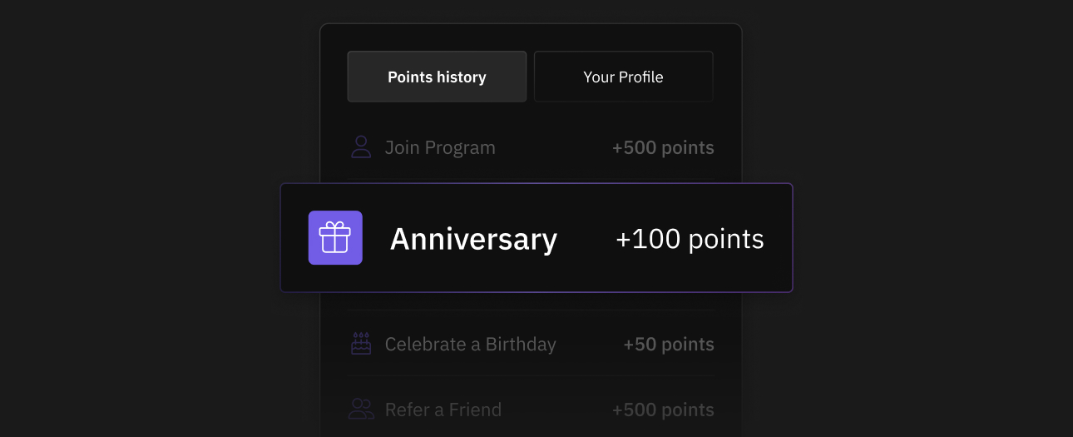The image size is (1073, 437).
Task: Click the birthday cake icon
Action: [x=361, y=344]
